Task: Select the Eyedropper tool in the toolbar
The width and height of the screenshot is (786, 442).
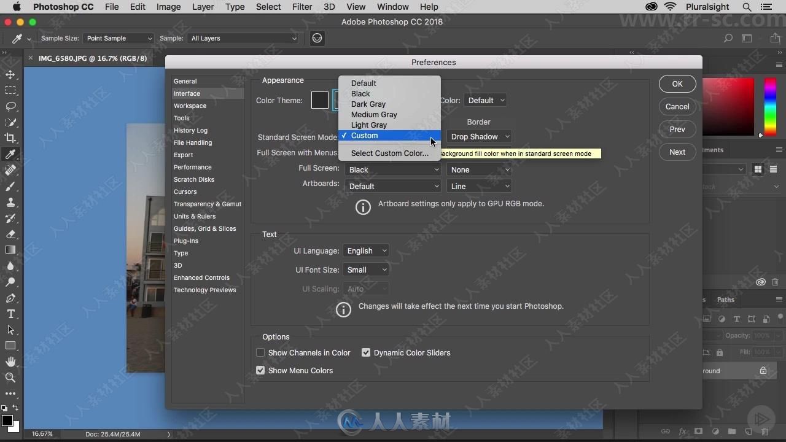Action: pos(10,154)
